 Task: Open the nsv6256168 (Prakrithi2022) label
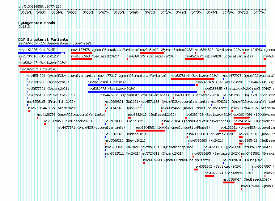click(51, 102)
